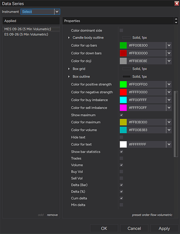Viewport: 180px width, 234px height.
Task: Toggle the Color dominant side checkbox
Action: click(121, 30)
